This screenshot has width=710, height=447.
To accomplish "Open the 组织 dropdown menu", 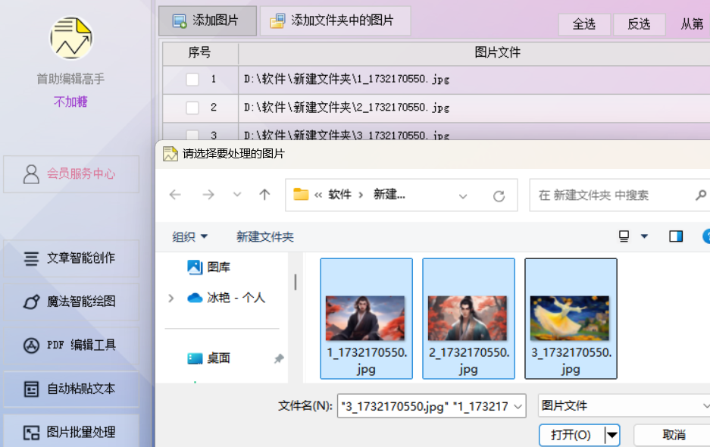I will pos(189,236).
